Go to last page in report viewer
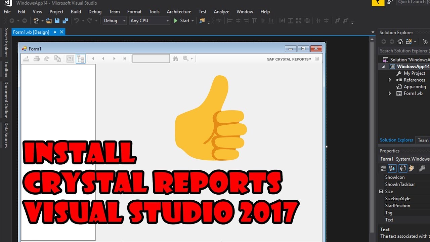 pos(125,59)
